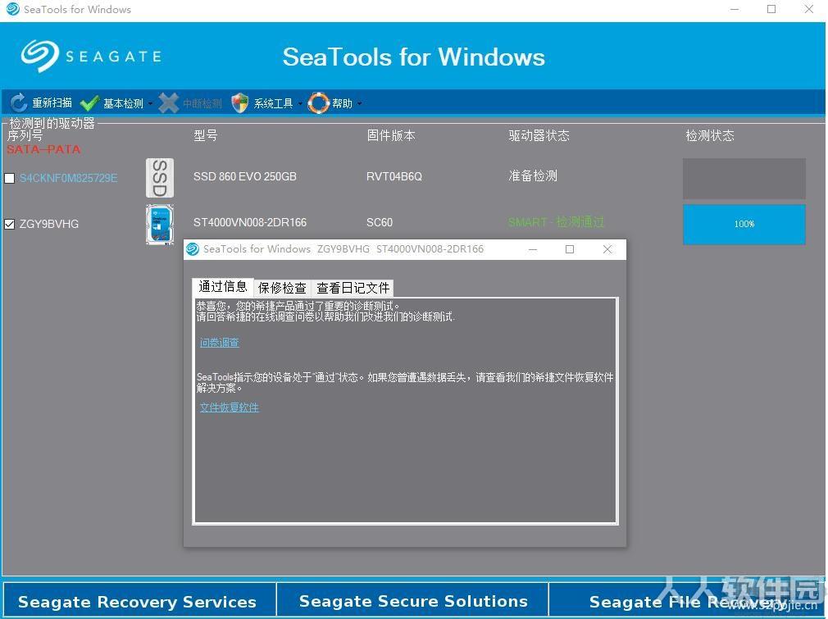Click model SSD 860 EVO 250GB
Screen dimensions: 828x619
click(245, 176)
